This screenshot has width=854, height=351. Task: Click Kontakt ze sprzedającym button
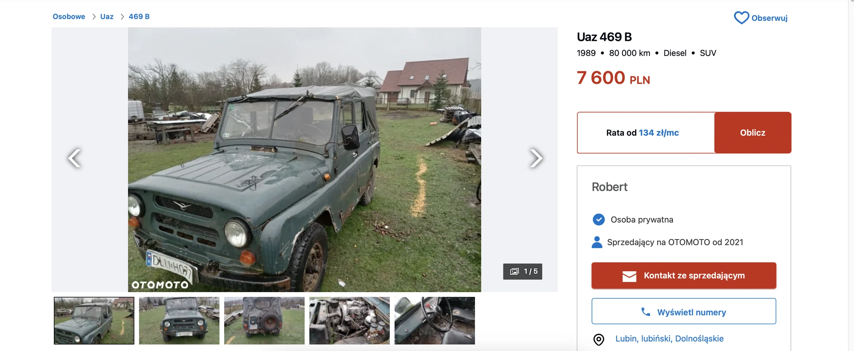[684, 276]
